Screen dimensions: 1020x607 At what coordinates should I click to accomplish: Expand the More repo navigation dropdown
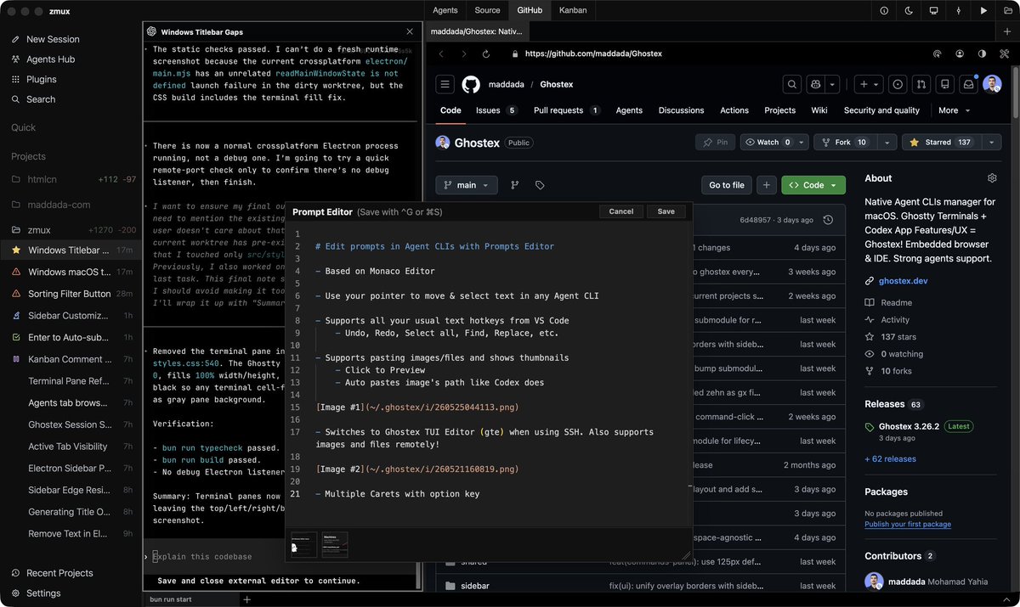coord(954,110)
